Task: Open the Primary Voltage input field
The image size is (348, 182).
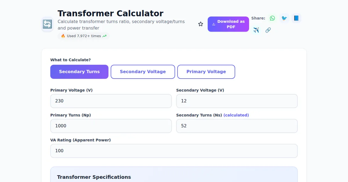Action: (x=111, y=101)
